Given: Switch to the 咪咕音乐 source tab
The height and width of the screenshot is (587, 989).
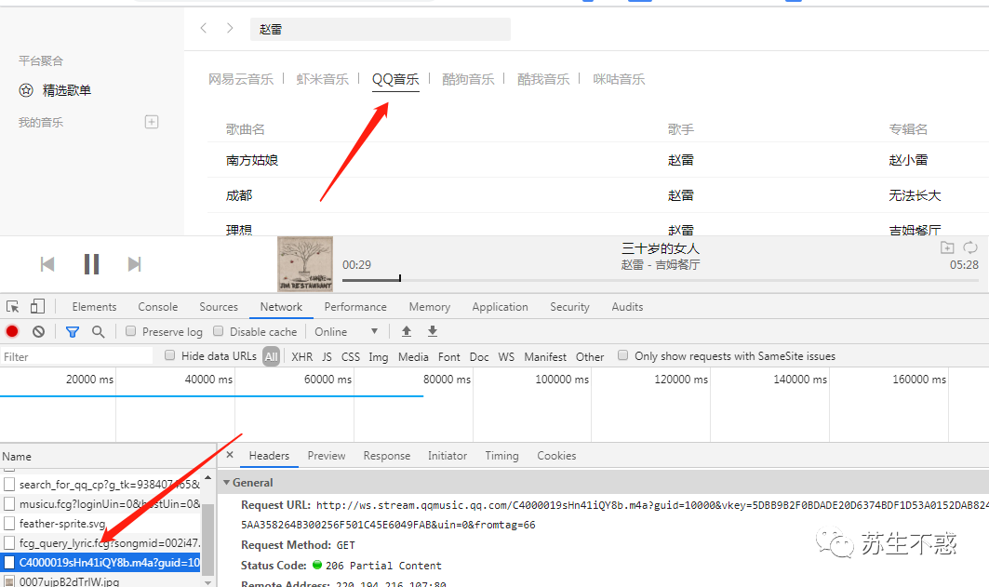Looking at the screenshot, I should coord(619,79).
